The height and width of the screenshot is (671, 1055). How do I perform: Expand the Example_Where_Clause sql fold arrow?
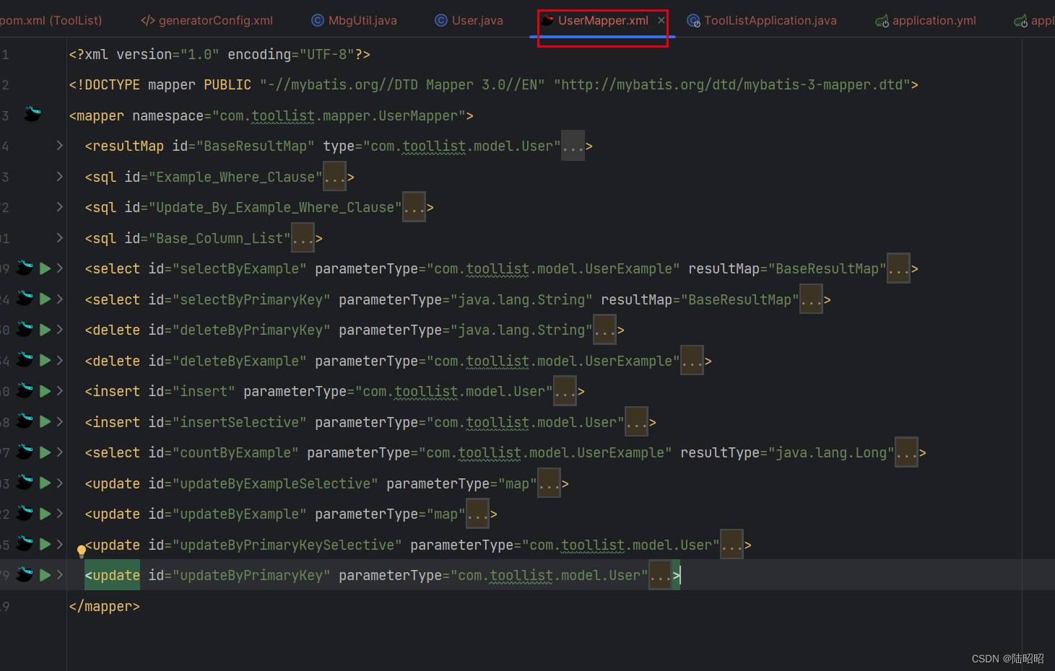pyautogui.click(x=60, y=176)
